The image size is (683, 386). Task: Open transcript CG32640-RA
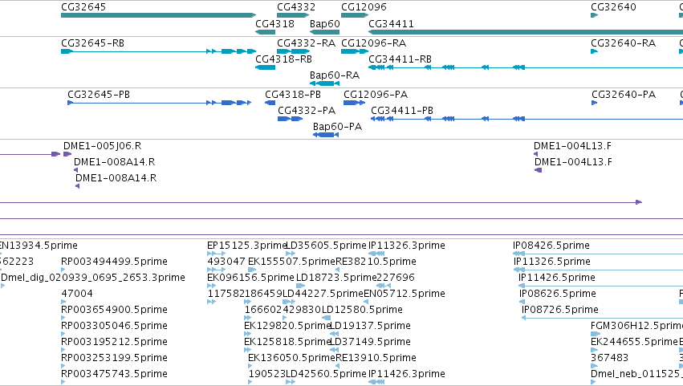click(x=594, y=51)
